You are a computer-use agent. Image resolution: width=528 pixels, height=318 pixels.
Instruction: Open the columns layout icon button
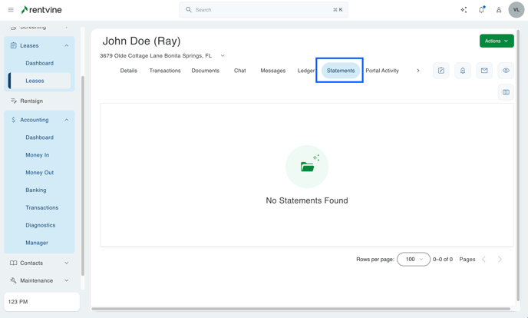click(506, 92)
